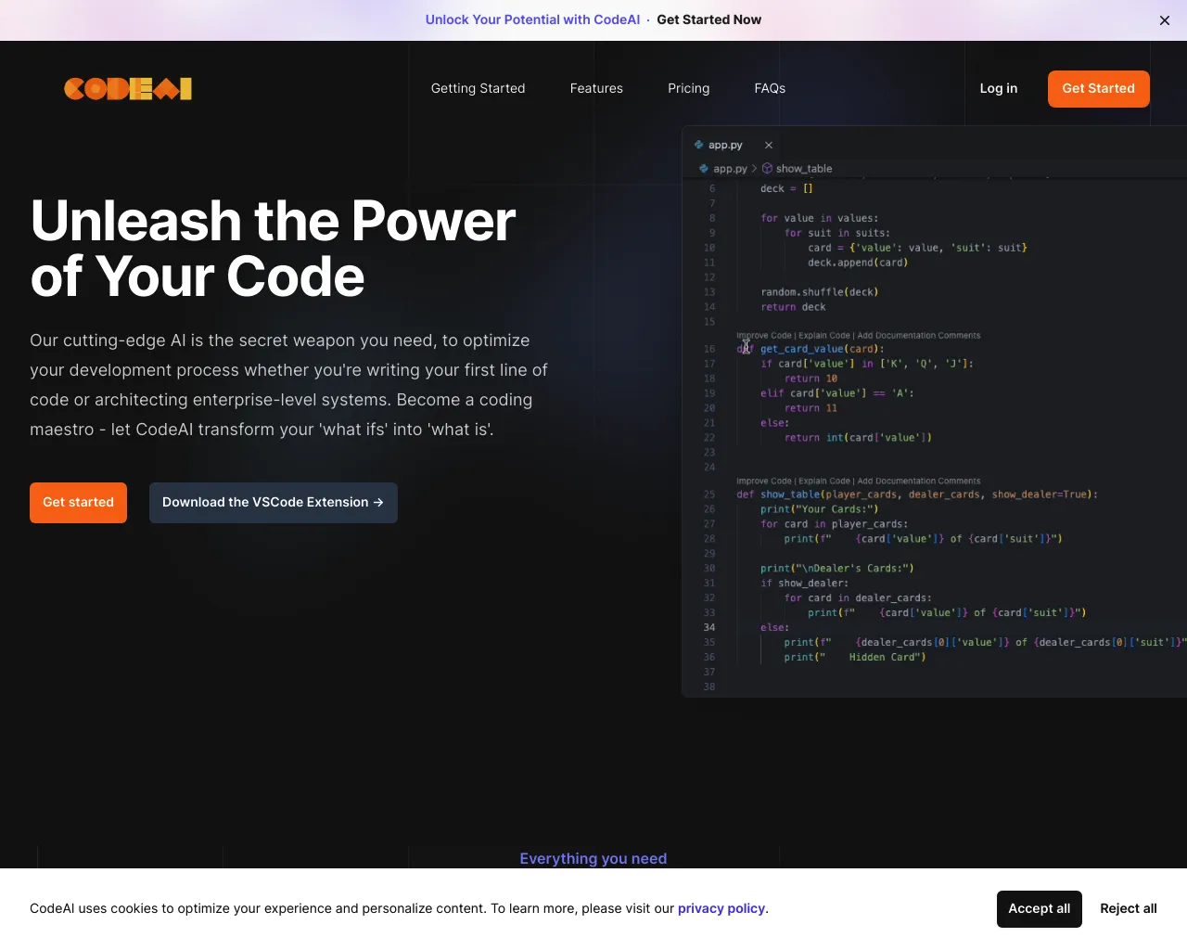Click Get Started in the top navigation
The width and height of the screenshot is (1187, 950).
tap(1098, 88)
